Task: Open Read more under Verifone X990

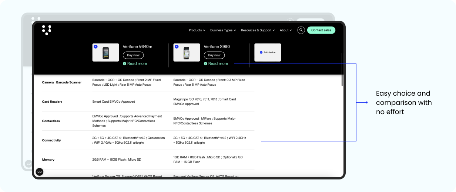Action: coord(216,64)
